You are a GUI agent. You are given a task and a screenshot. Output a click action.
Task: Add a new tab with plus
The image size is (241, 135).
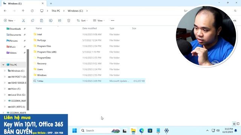[x=51, y=3]
